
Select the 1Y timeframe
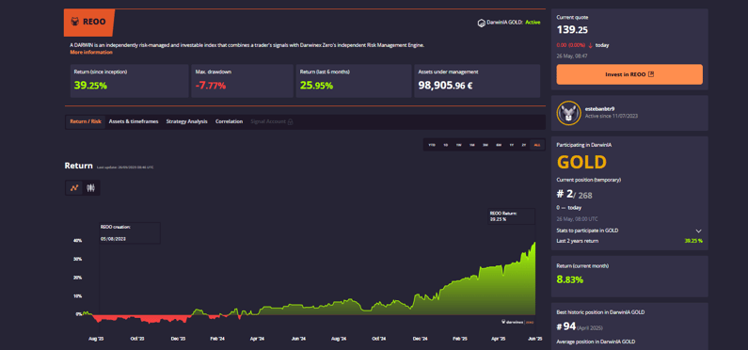pos(512,145)
